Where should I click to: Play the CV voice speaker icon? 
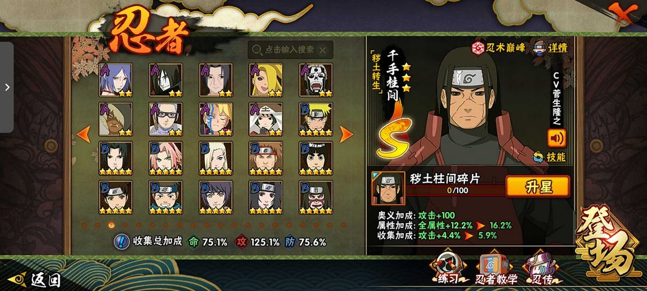click(x=557, y=138)
